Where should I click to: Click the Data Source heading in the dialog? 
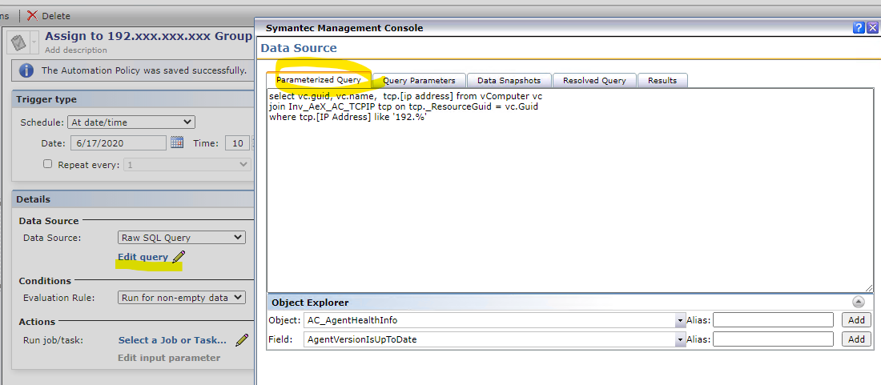pos(299,48)
